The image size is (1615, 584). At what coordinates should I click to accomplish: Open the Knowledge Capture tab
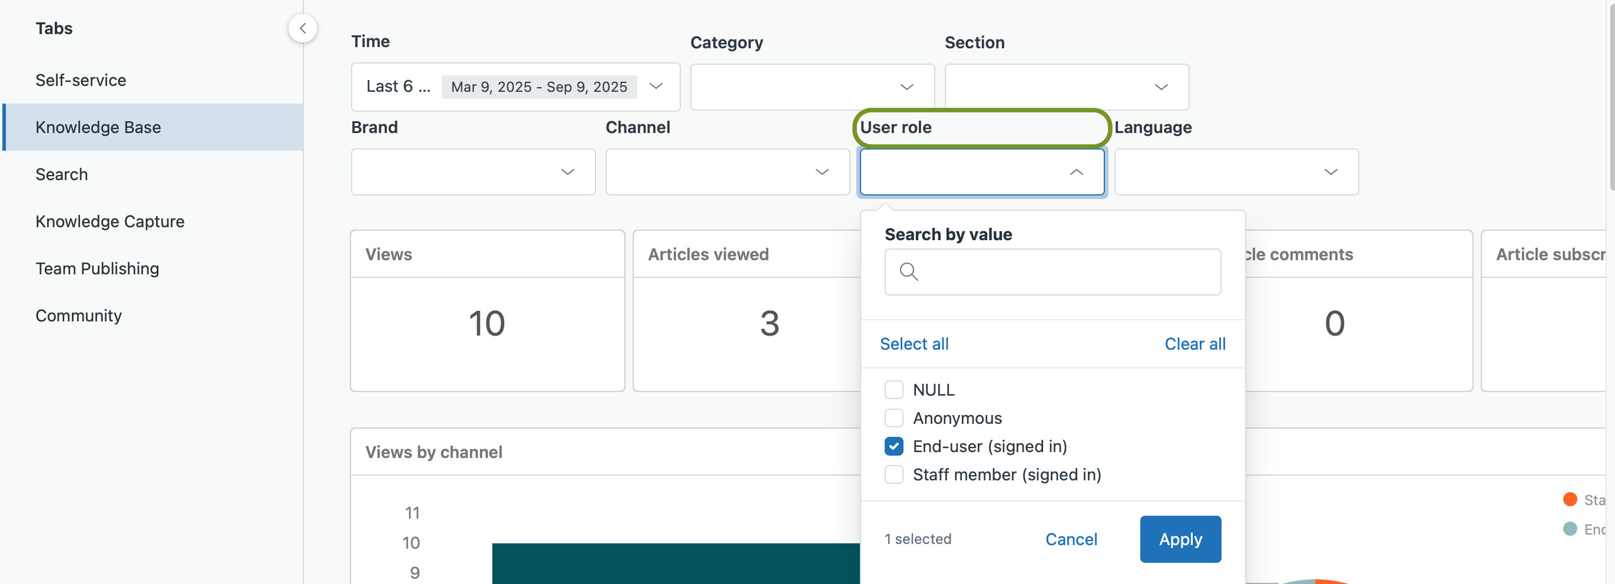(110, 221)
